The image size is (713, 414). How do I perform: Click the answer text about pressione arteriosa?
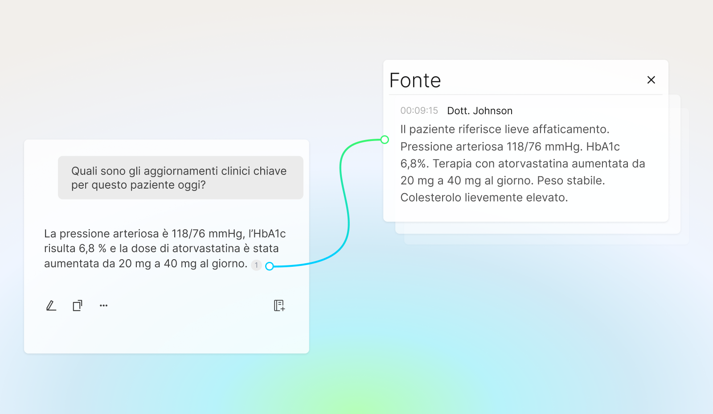165,248
